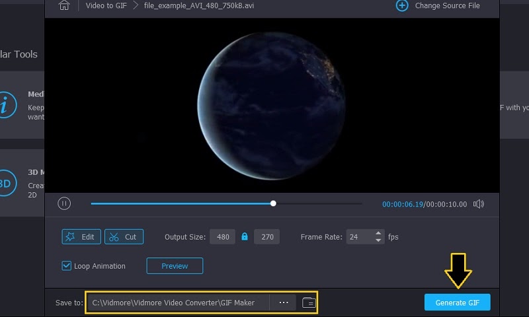This screenshot has width=529, height=317.
Task: Click the aspect ratio lock icon
Action: coord(245,236)
